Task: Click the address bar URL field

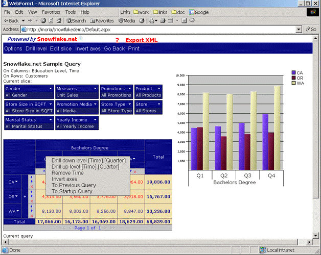Action: click(x=158, y=30)
